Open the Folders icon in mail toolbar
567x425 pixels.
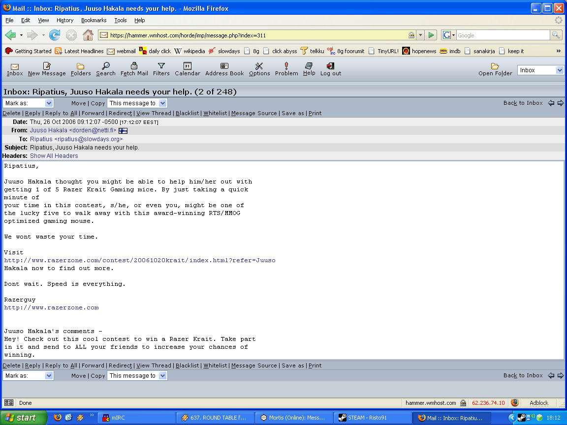click(81, 69)
